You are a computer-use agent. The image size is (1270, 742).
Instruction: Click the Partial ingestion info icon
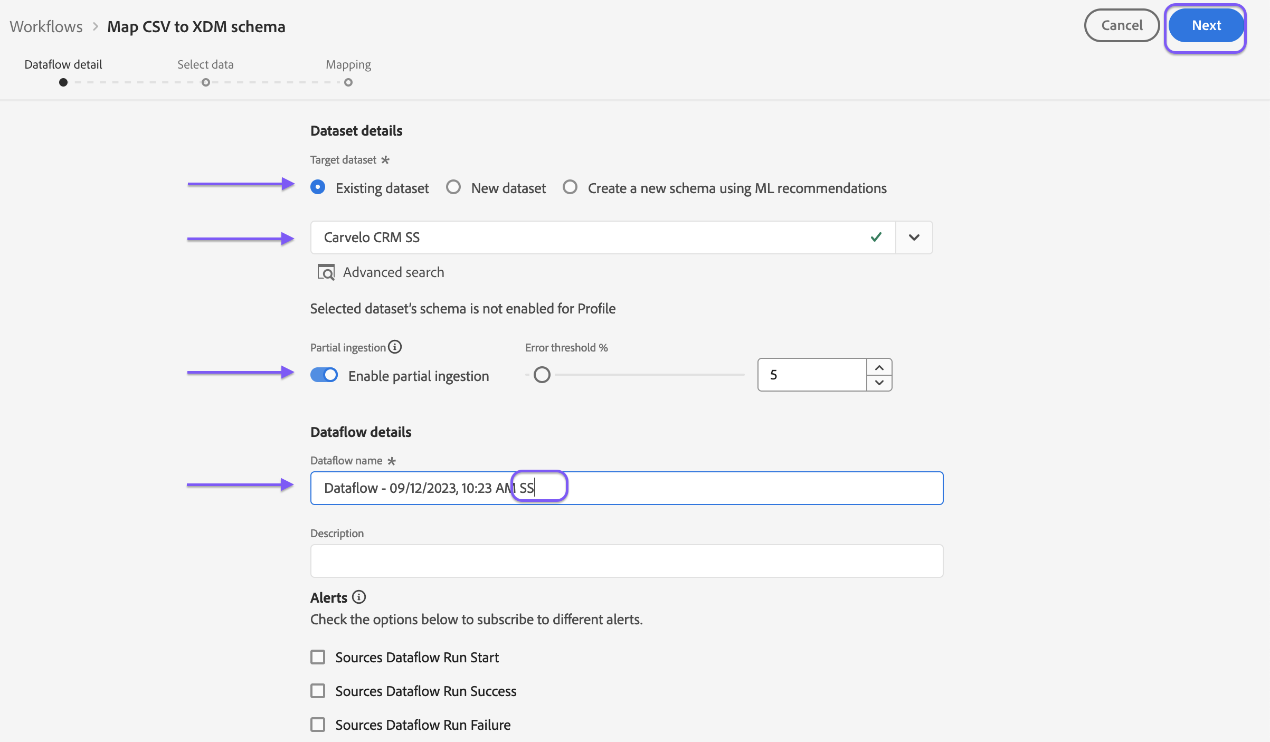click(x=395, y=347)
